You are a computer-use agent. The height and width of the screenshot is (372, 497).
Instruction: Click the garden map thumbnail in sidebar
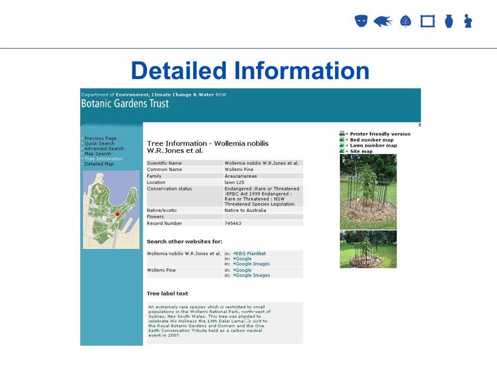(111, 210)
